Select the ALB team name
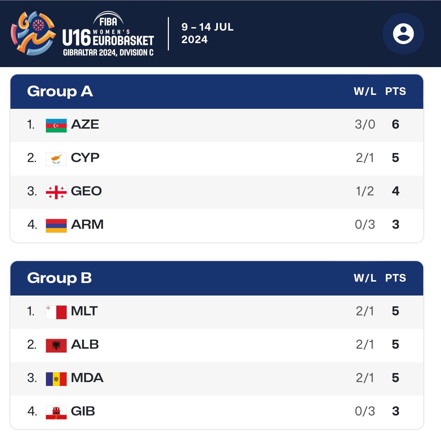441x445 pixels. pos(85,345)
